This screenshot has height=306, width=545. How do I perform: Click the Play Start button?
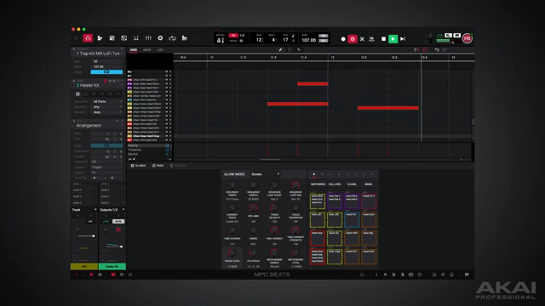pyautogui.click(x=403, y=39)
